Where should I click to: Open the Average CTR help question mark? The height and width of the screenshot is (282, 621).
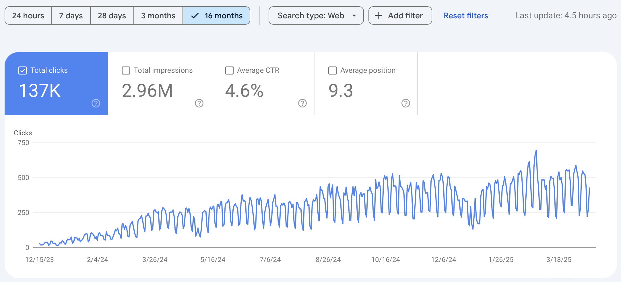point(302,103)
